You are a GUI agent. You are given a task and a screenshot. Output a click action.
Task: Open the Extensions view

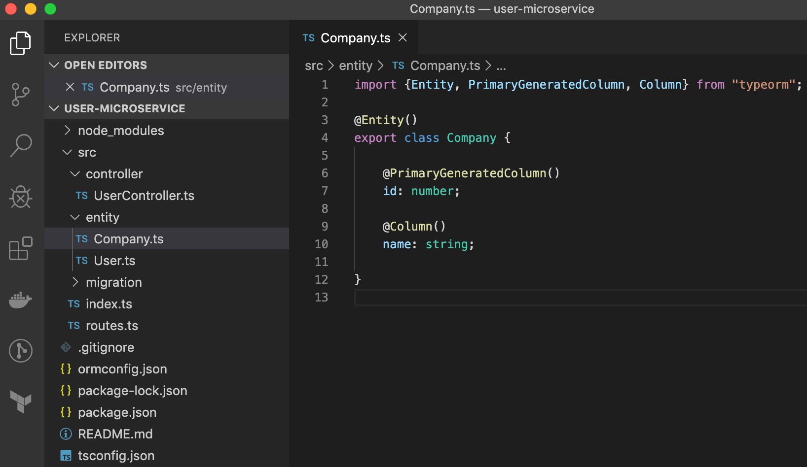click(x=20, y=249)
